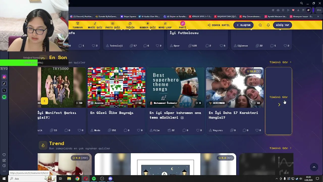Open the Manifest şarkısı quiz thumbnail

click(62, 87)
